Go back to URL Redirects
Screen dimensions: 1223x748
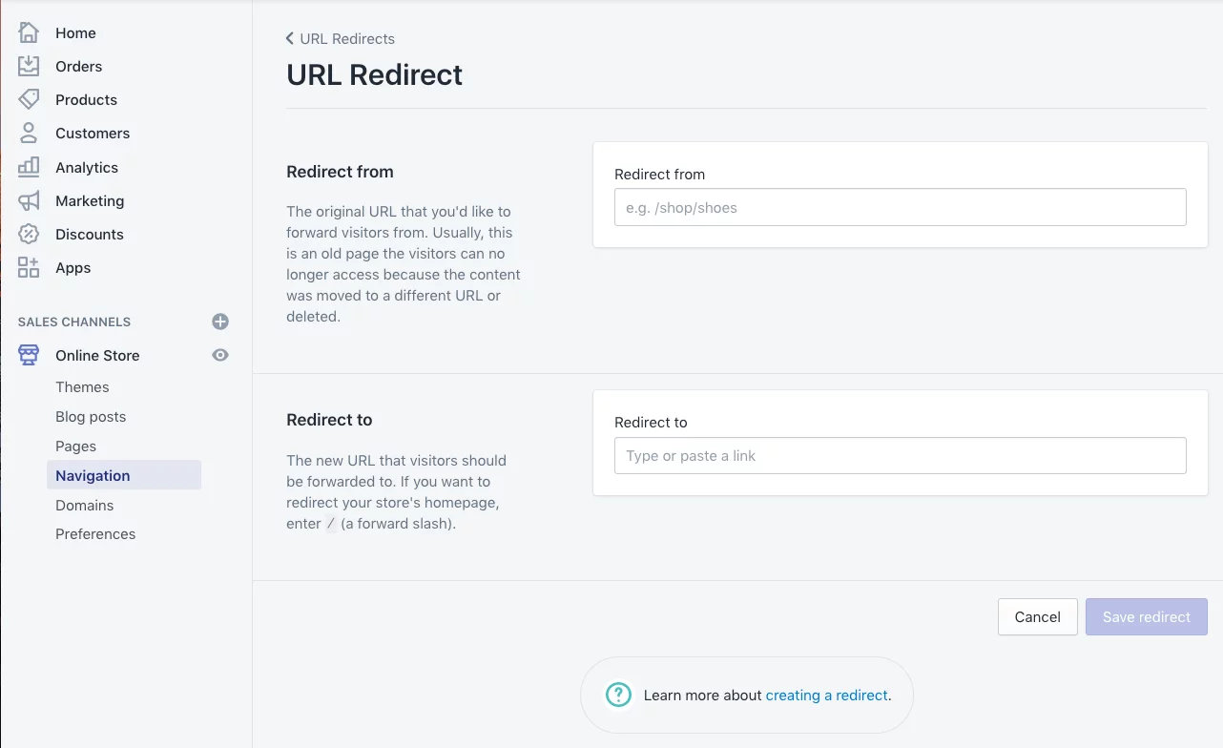[340, 39]
